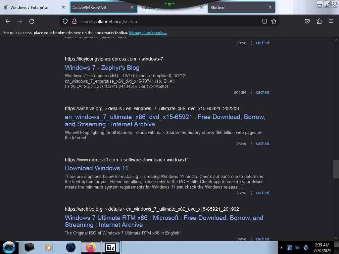Switch to Firefox in the taskbar
The height and width of the screenshot is (254, 339).
[91, 247]
